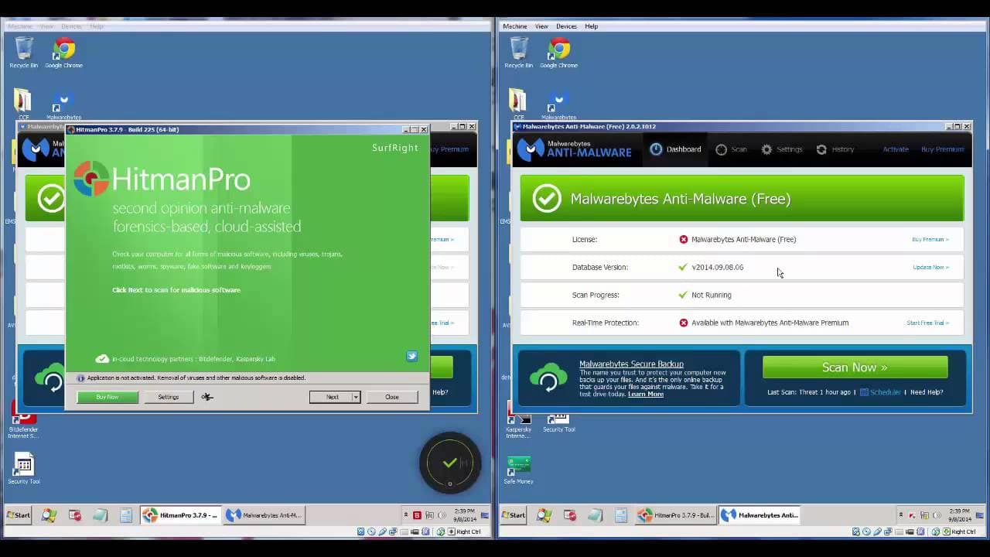Viewport: 990px width, 557px height.
Task: Click the kick-figure icon beside HitmanPro Settings
Action: coord(207,397)
